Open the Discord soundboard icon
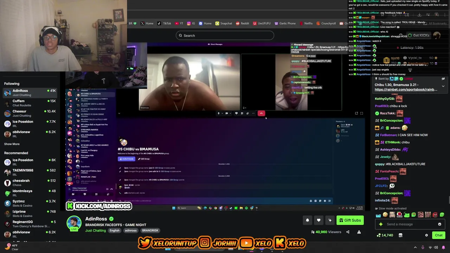The width and height of the screenshot is (450, 253). click(247, 113)
